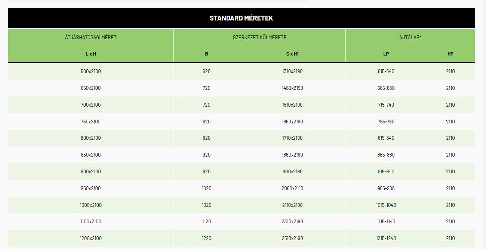Select the LP subheader cell

tap(386, 54)
